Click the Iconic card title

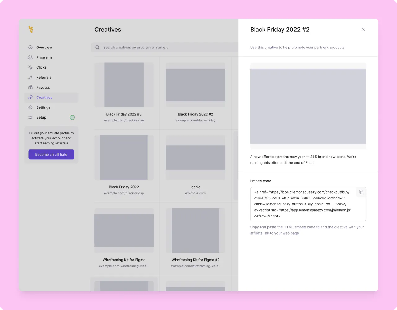tap(195, 187)
